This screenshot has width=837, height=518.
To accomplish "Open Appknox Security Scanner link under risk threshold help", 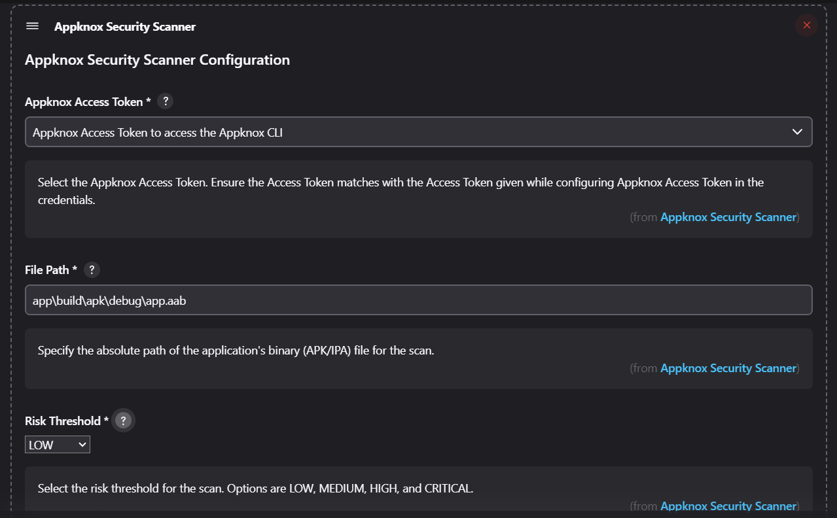I will (728, 506).
